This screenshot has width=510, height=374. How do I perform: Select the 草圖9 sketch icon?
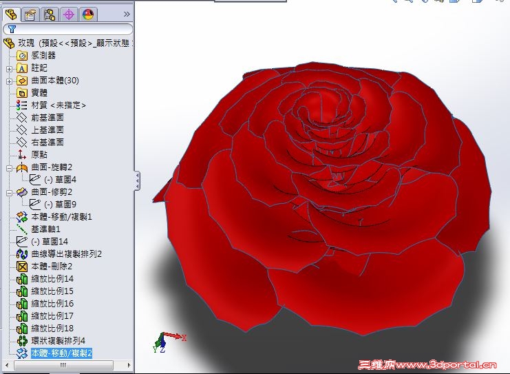(34, 205)
